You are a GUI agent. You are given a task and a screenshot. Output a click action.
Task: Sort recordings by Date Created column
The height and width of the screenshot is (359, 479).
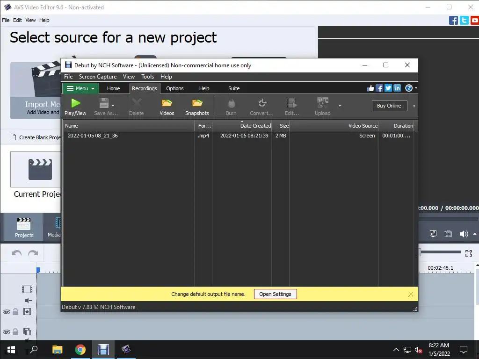(242, 126)
